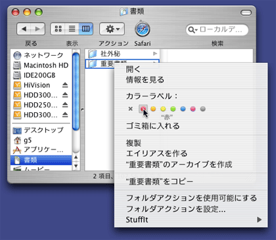Open the g5 home folder
This screenshot has width=276, height=240.
click(41, 140)
